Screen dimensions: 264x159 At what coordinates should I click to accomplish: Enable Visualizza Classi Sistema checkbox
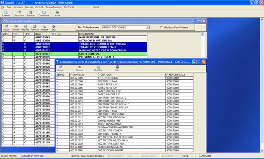tap(161, 28)
